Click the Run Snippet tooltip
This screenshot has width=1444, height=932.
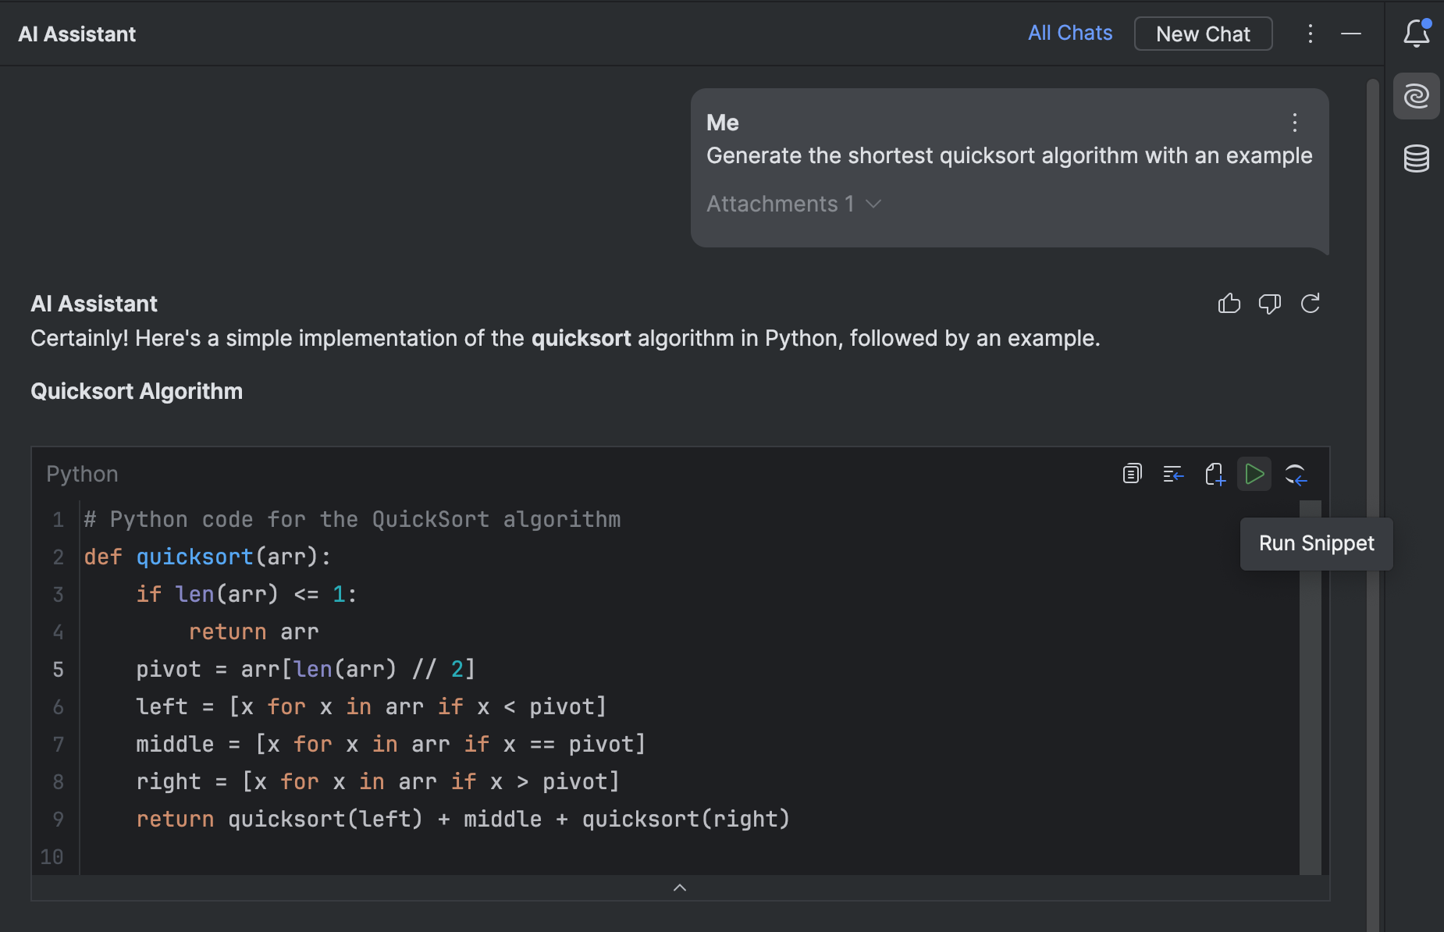[x=1316, y=543]
